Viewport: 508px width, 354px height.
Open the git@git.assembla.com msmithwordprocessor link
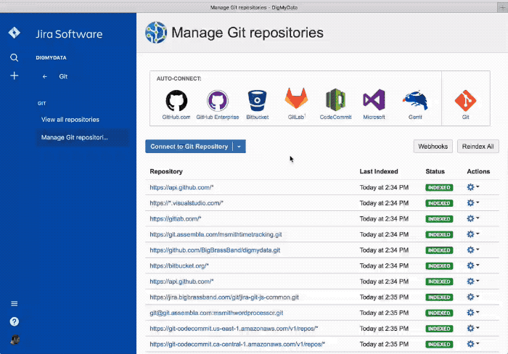[216, 313]
